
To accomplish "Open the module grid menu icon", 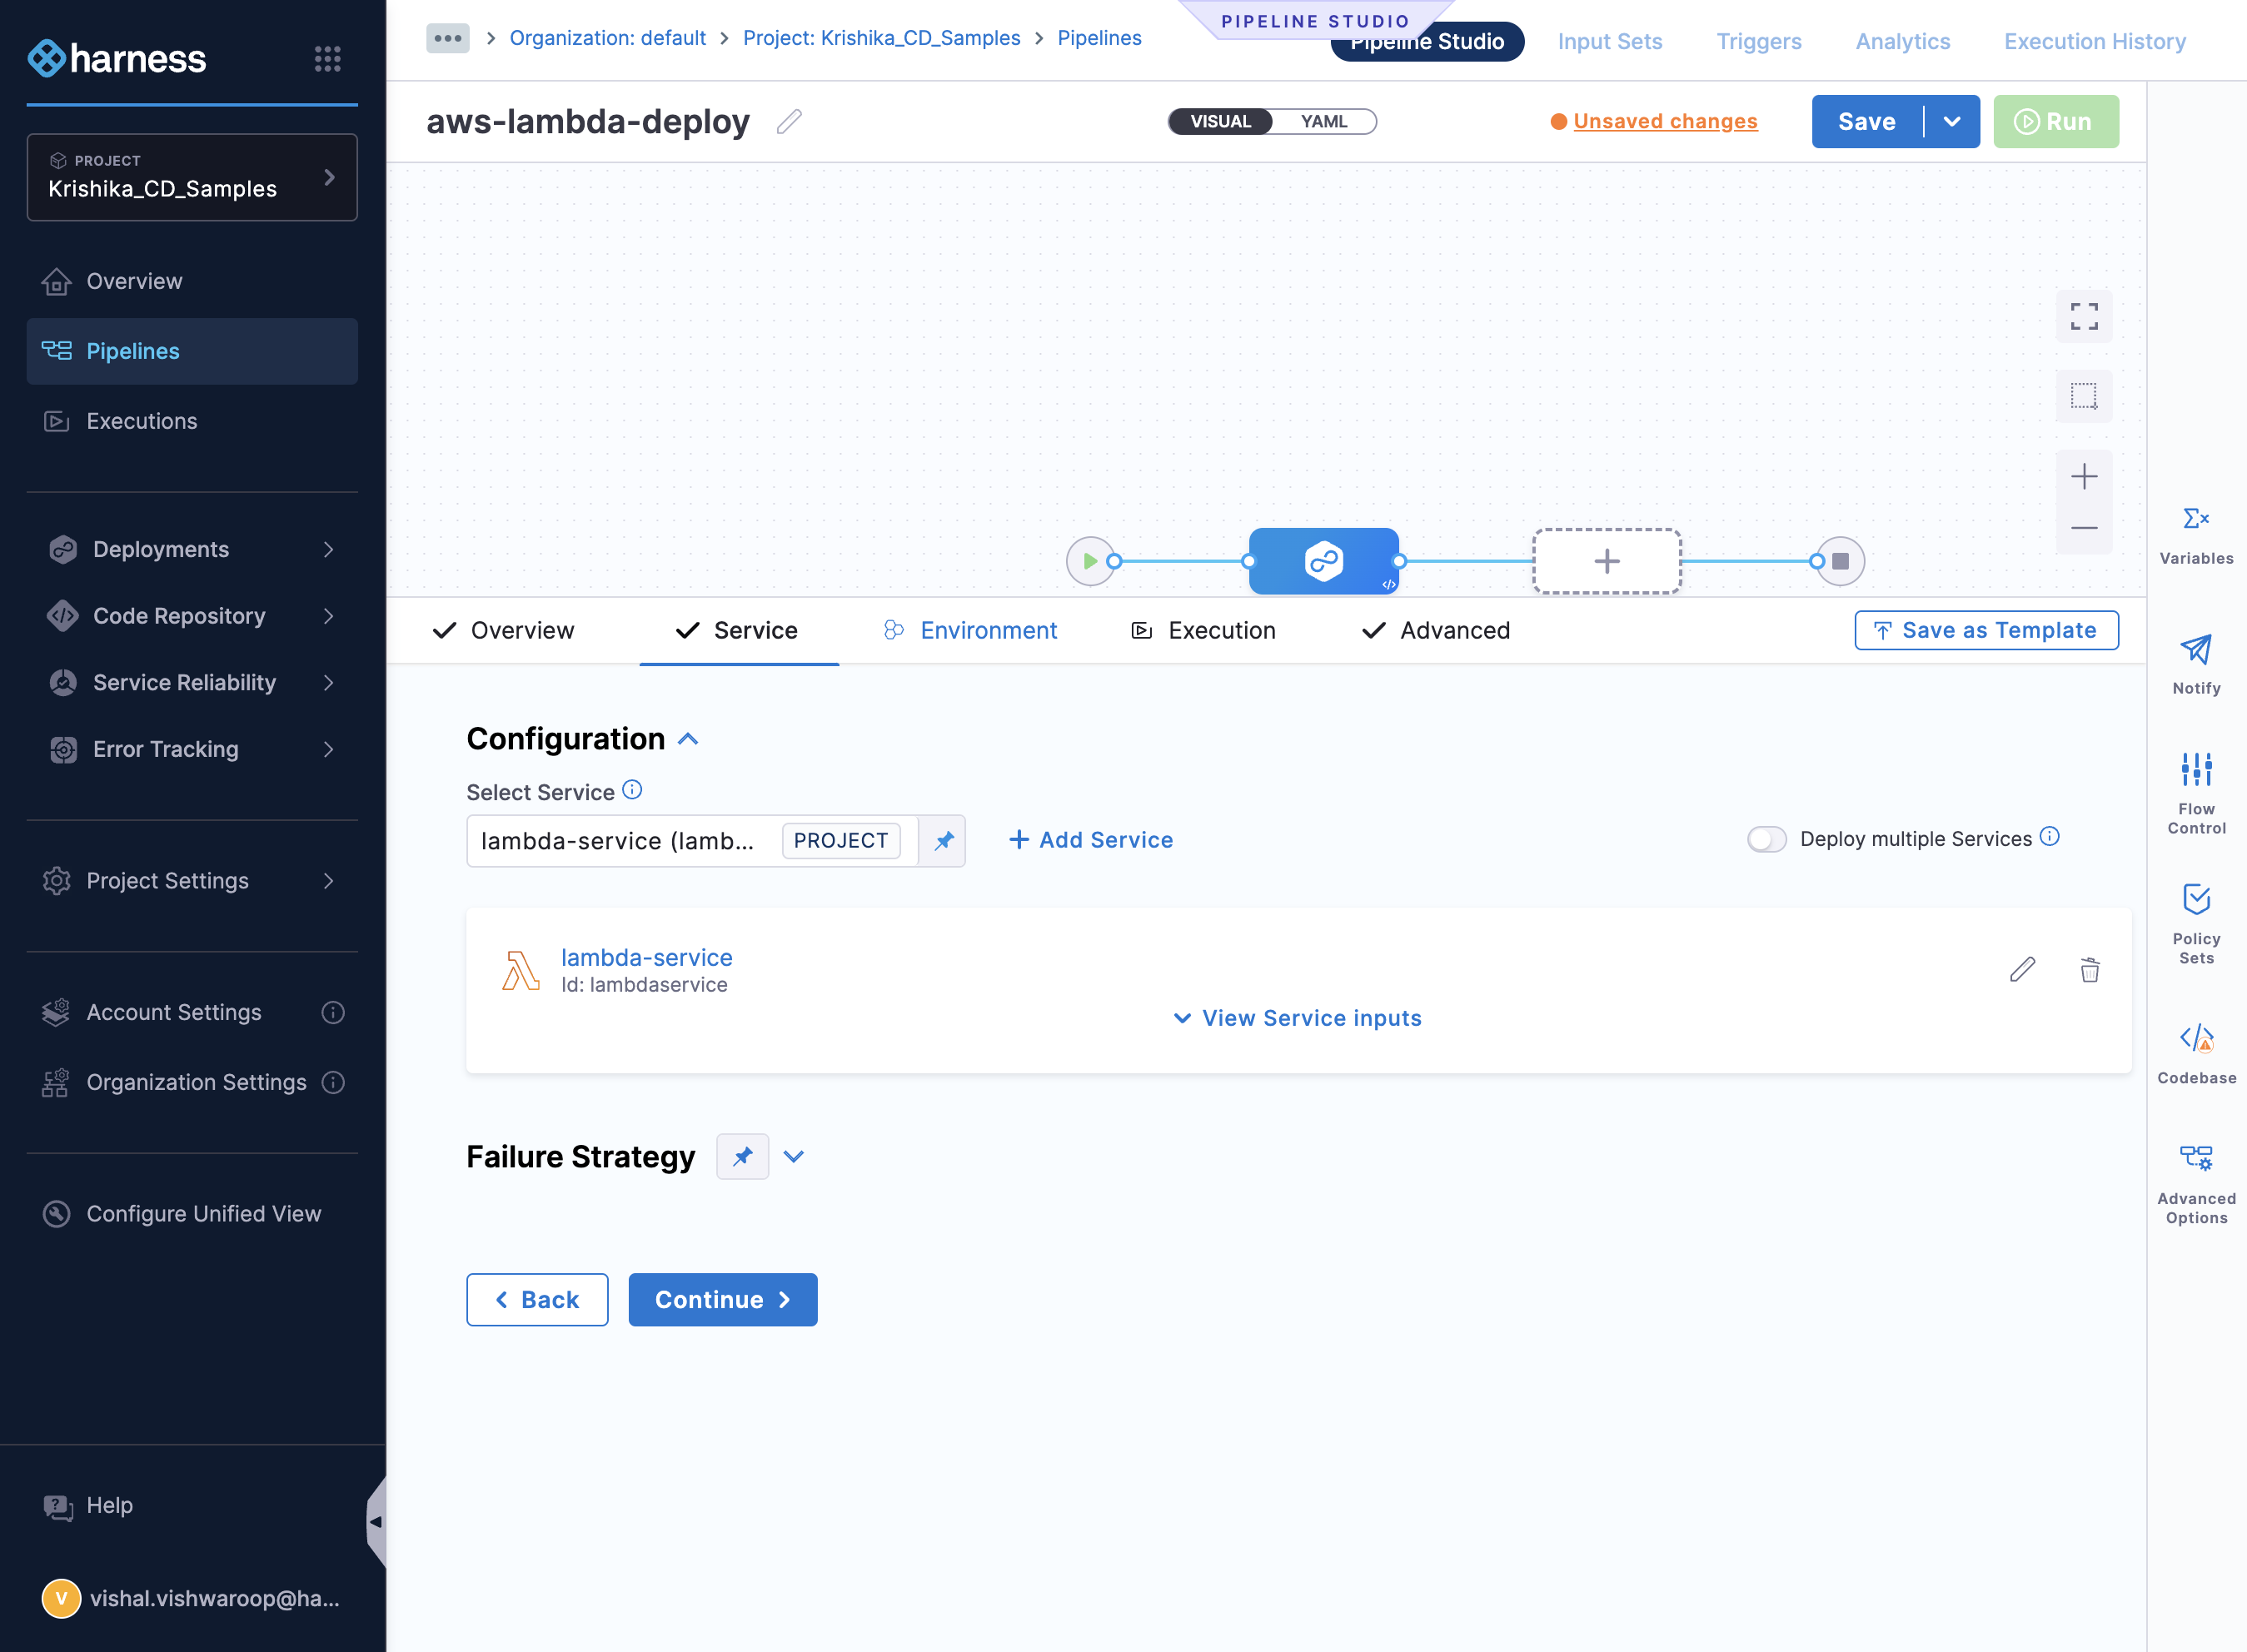I will coord(327,59).
